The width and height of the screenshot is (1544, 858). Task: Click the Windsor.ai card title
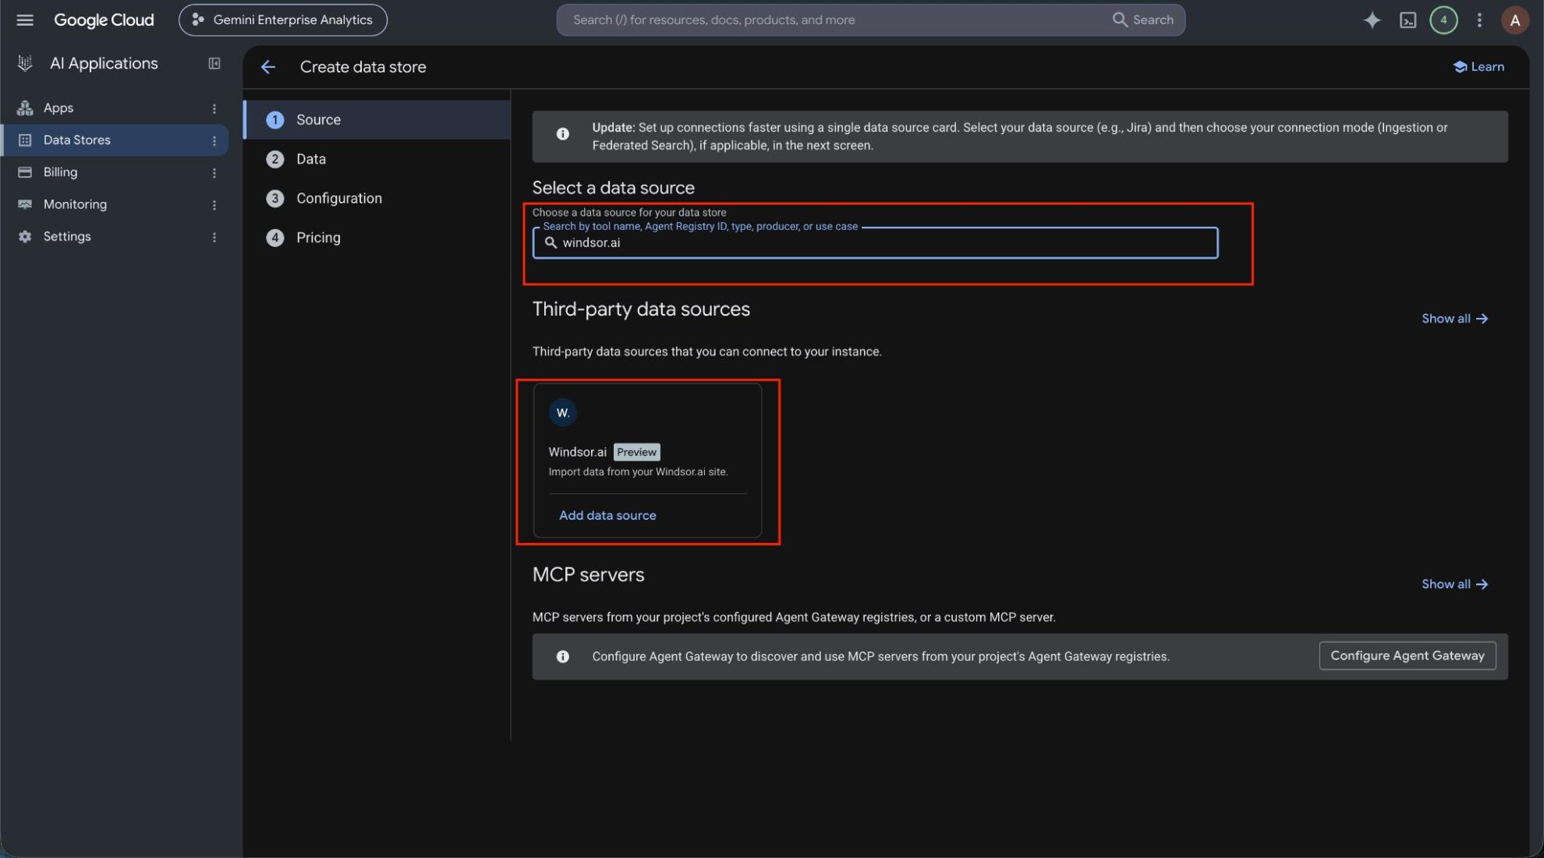coord(577,452)
